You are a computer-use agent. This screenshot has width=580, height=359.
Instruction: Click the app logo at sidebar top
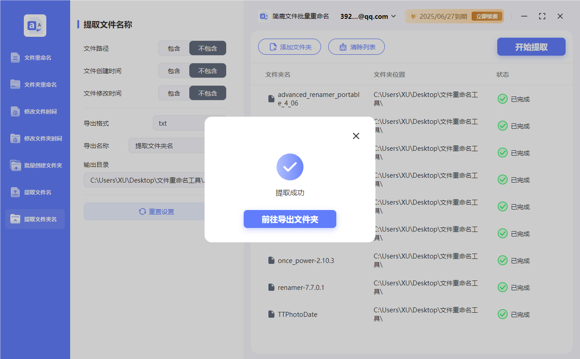35,26
